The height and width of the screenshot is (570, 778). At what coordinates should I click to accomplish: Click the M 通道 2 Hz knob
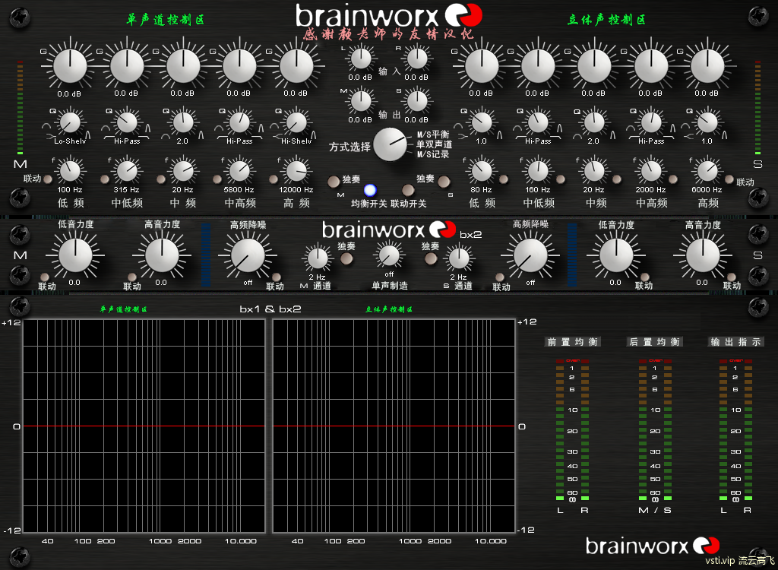318,258
